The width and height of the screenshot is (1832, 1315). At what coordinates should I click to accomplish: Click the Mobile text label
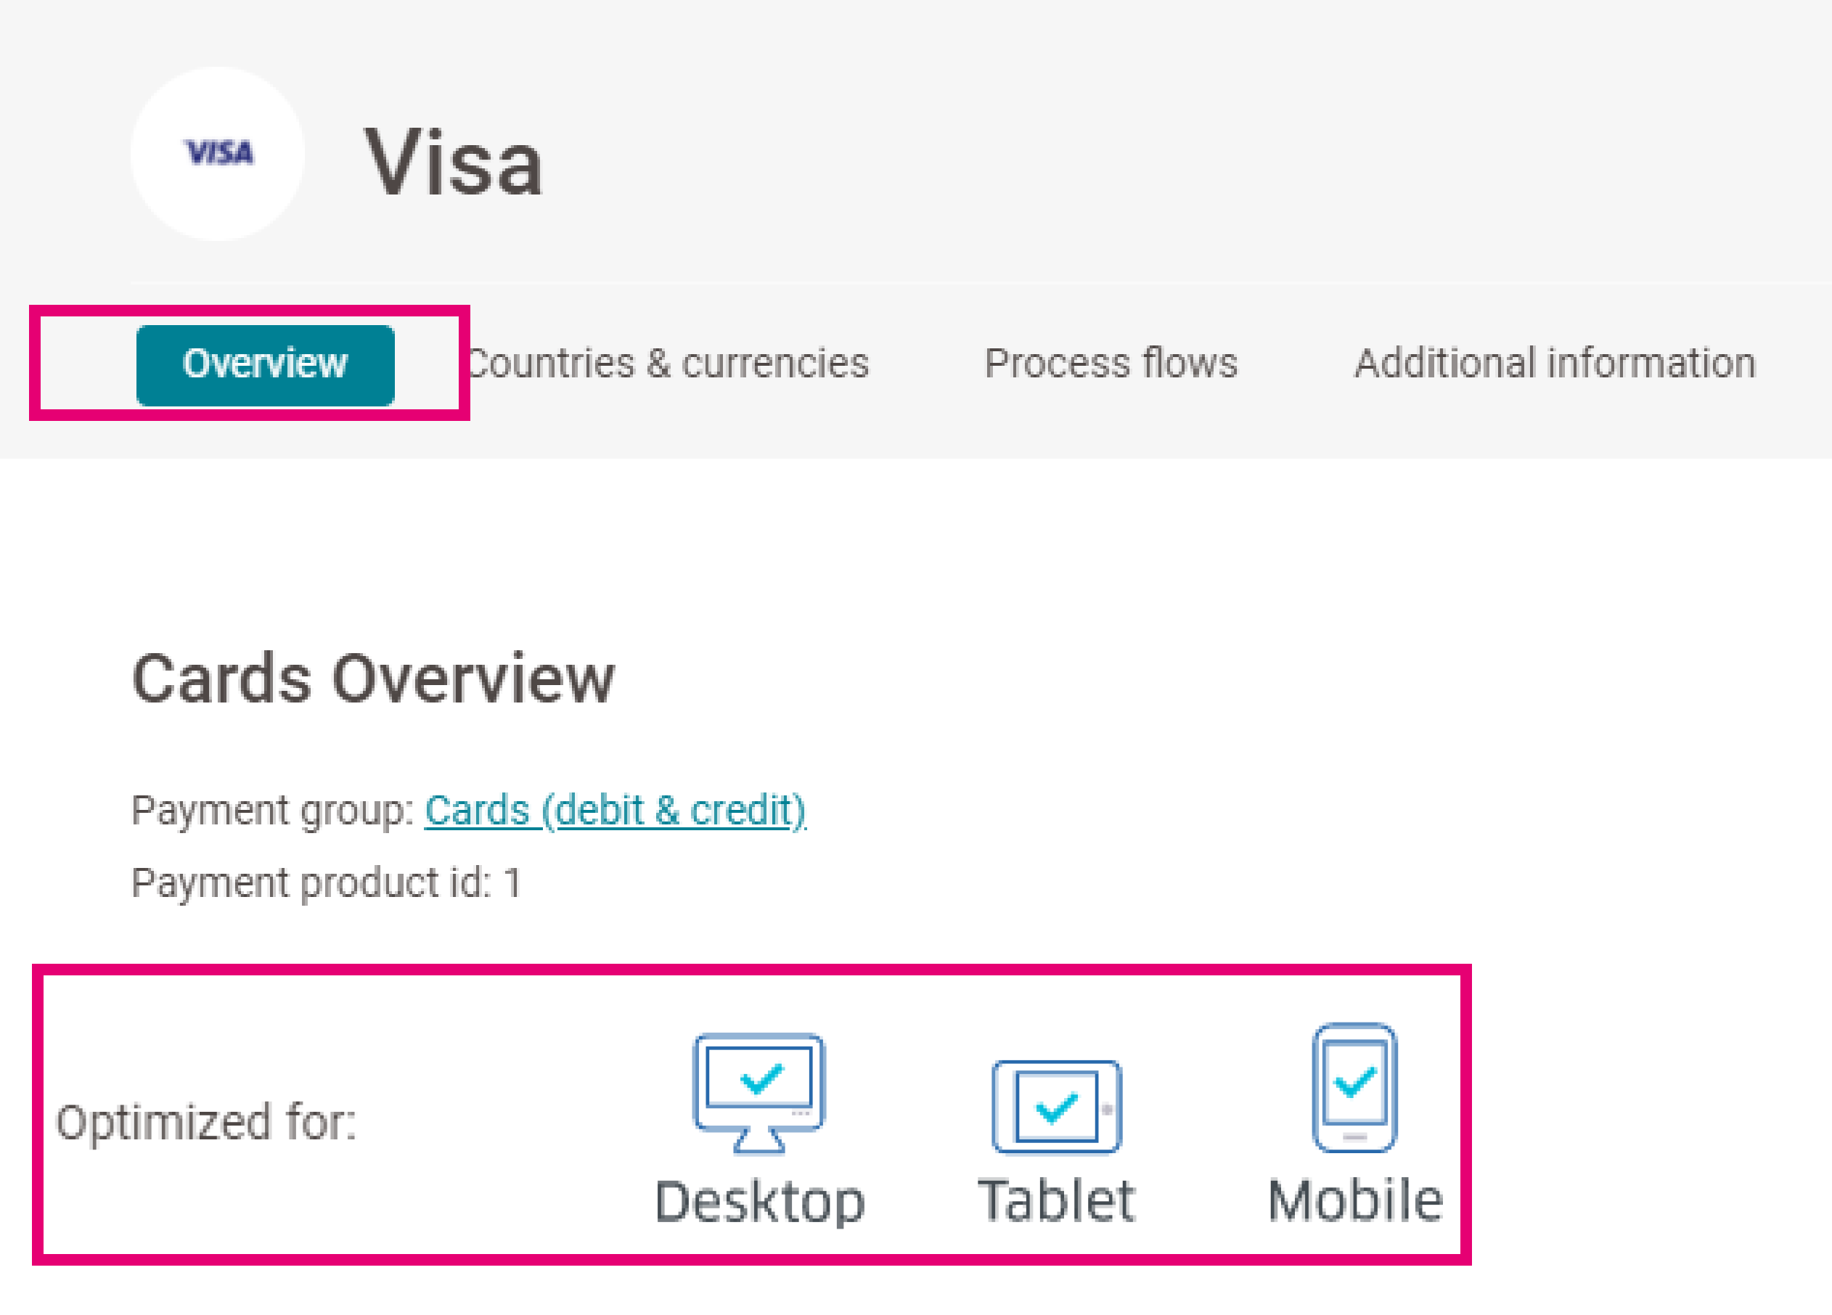coord(1354,1200)
